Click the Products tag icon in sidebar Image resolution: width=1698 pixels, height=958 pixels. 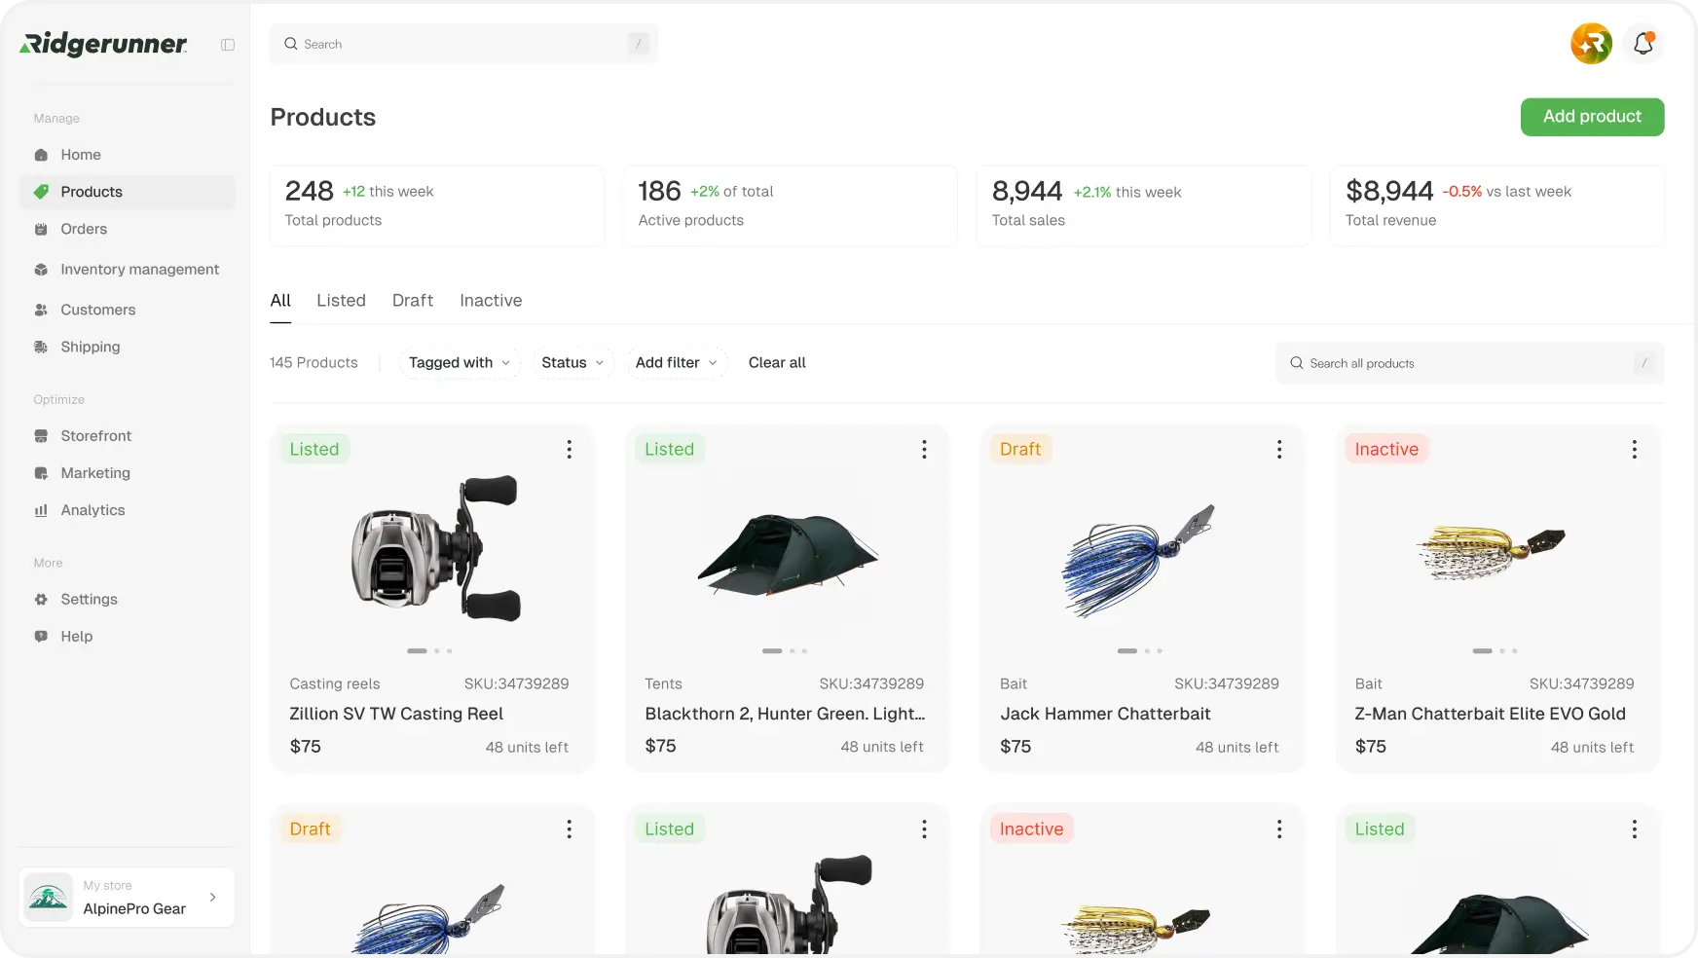(41, 192)
